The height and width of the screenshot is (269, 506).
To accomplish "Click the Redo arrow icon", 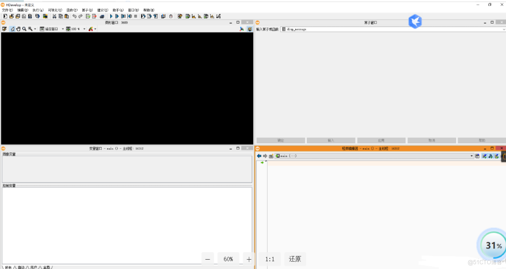I will click(x=80, y=16).
